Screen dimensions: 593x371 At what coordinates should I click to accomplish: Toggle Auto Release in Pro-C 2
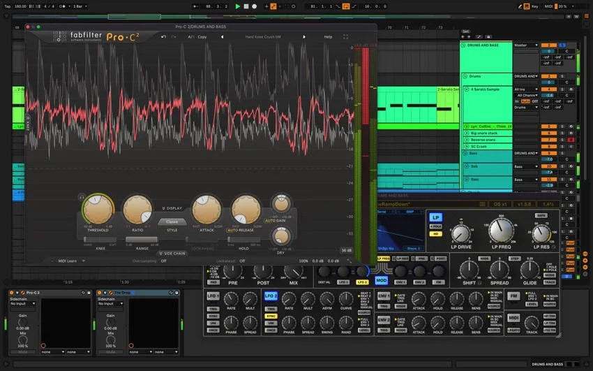pos(240,230)
